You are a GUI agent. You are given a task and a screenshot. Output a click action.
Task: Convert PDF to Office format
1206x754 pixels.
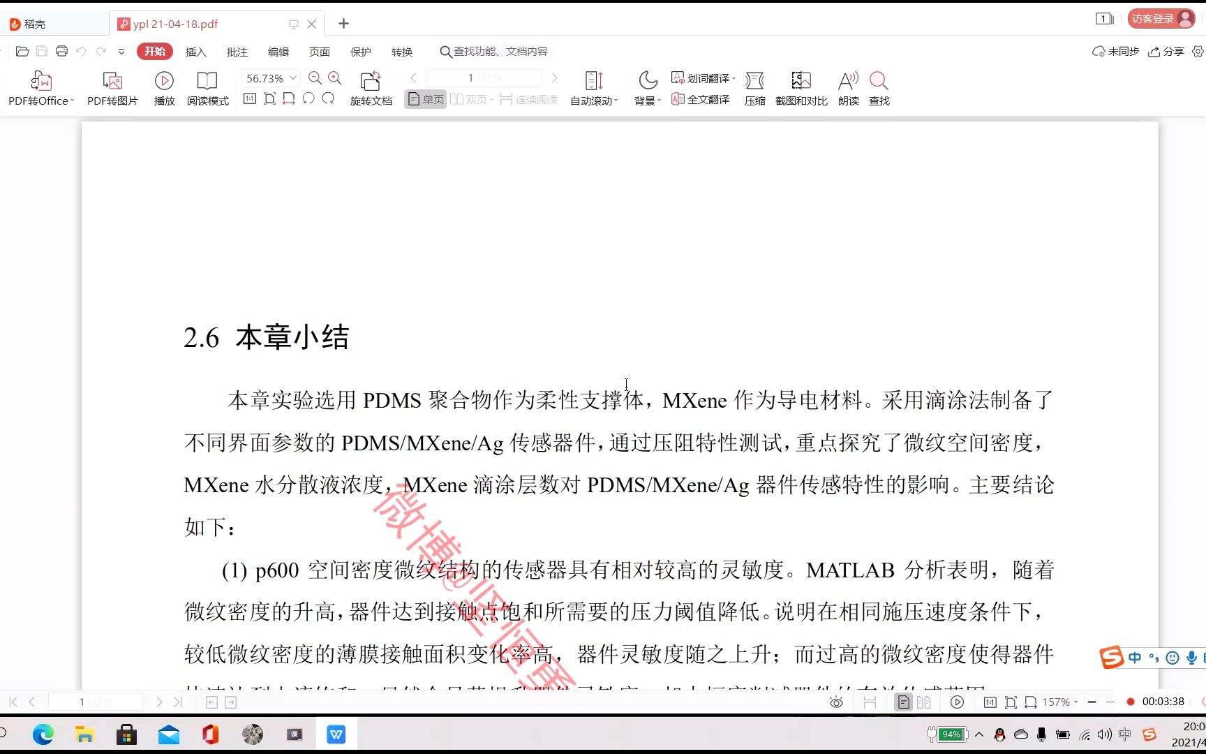(x=40, y=89)
